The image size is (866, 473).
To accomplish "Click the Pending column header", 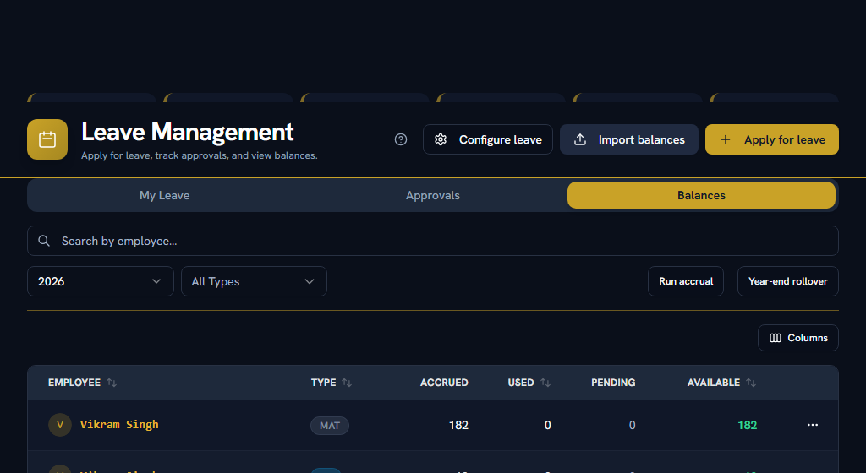I will coord(613,383).
